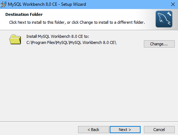Open the Change... folder dialog

(159, 44)
